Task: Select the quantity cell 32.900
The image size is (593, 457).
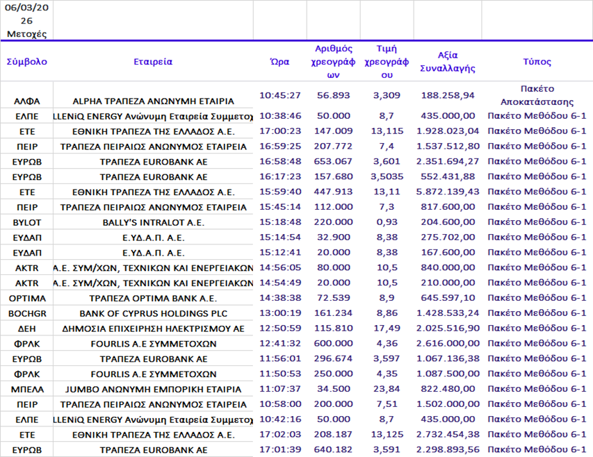Action: 333,238
